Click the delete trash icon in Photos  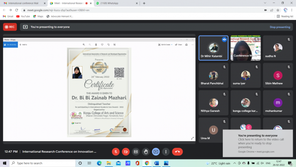(x=96, y=45)
